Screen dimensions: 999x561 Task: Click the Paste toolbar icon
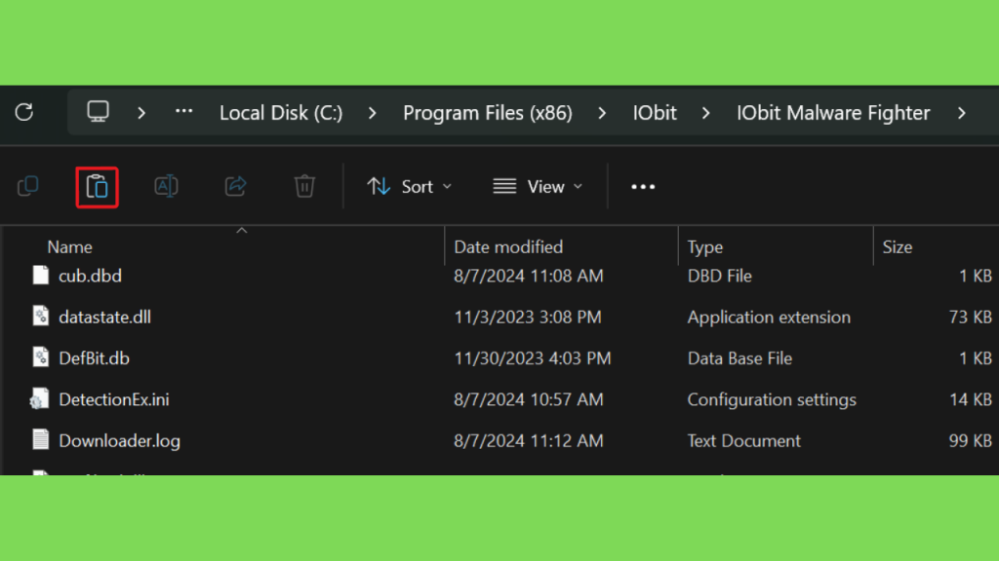coord(97,187)
